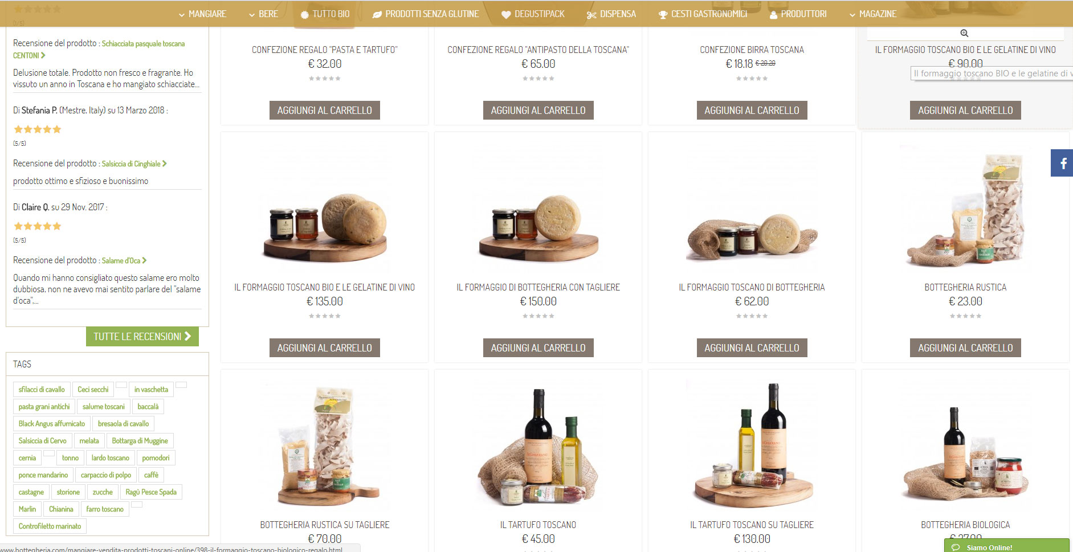Add Confezione Birra Toscana to cart
This screenshot has width=1073, height=552.
pos(752,111)
